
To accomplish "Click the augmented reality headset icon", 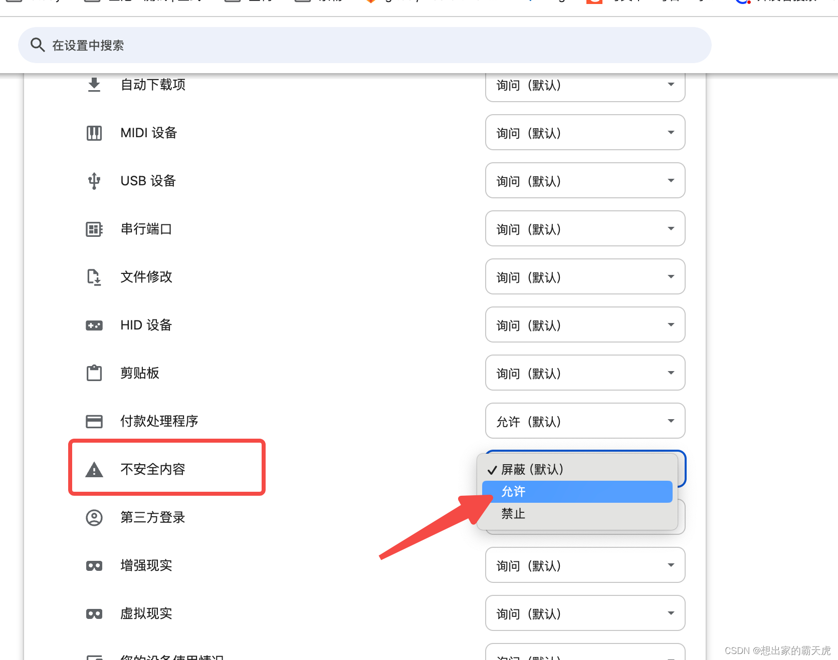I will tap(94, 566).
